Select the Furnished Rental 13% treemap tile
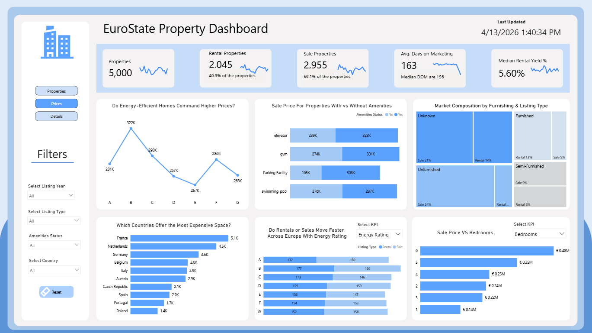 pos(532,136)
